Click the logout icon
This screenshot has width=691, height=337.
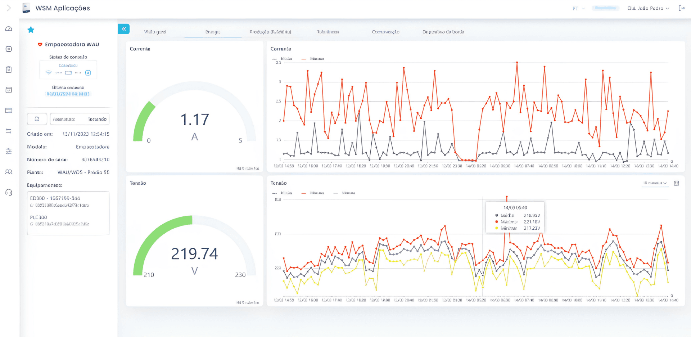(x=682, y=8)
